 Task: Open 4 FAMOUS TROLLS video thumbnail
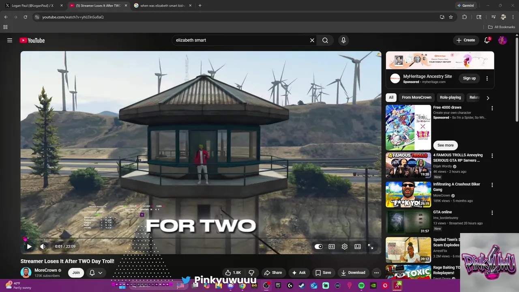tap(408, 165)
